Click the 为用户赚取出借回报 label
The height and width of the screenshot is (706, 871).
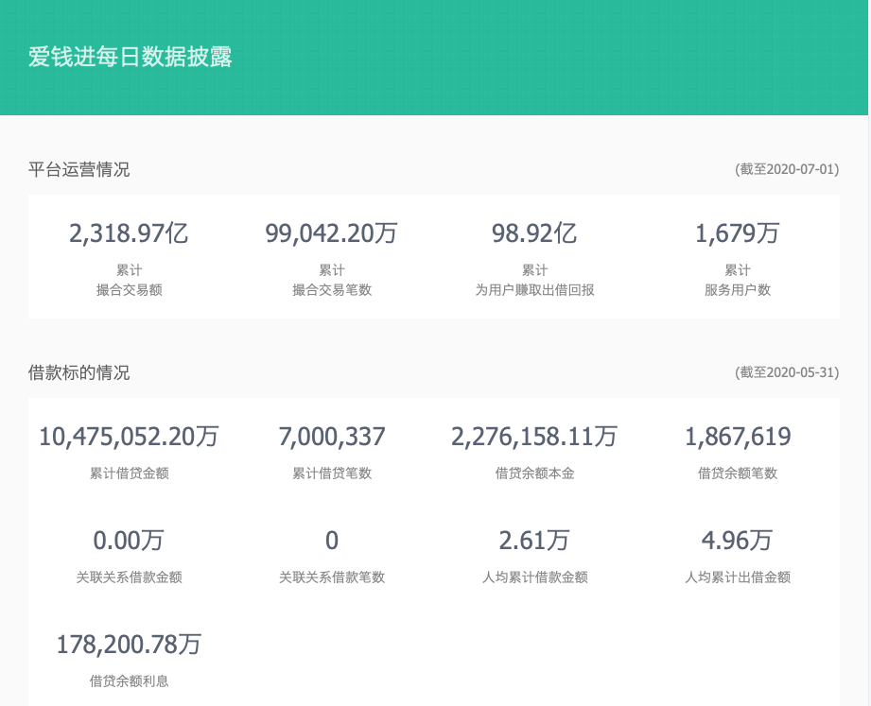(534, 290)
